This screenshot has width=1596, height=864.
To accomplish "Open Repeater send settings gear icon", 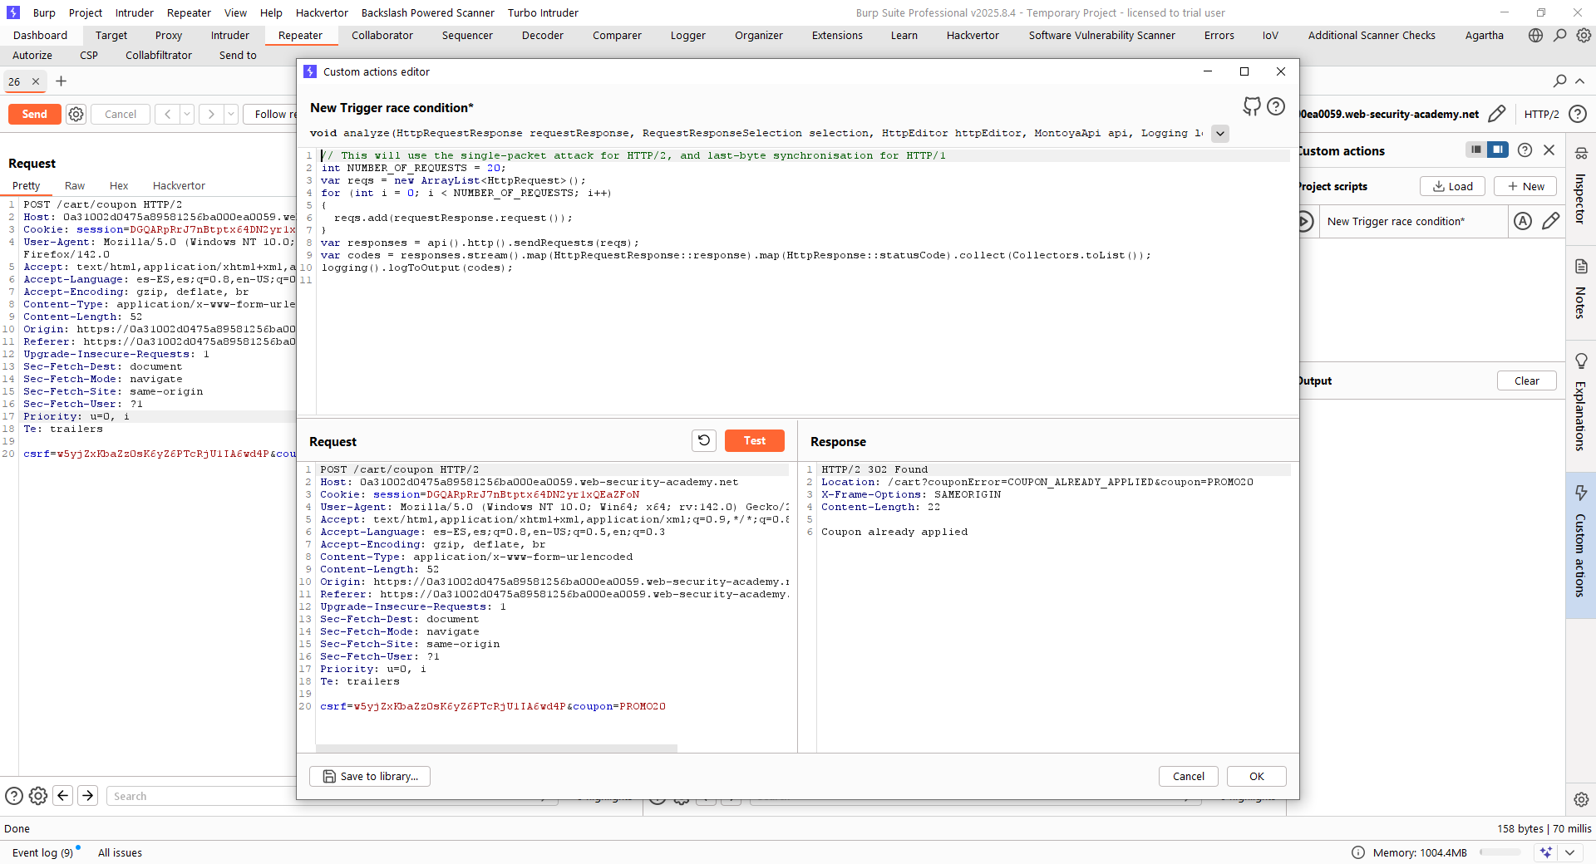I will [x=76, y=114].
